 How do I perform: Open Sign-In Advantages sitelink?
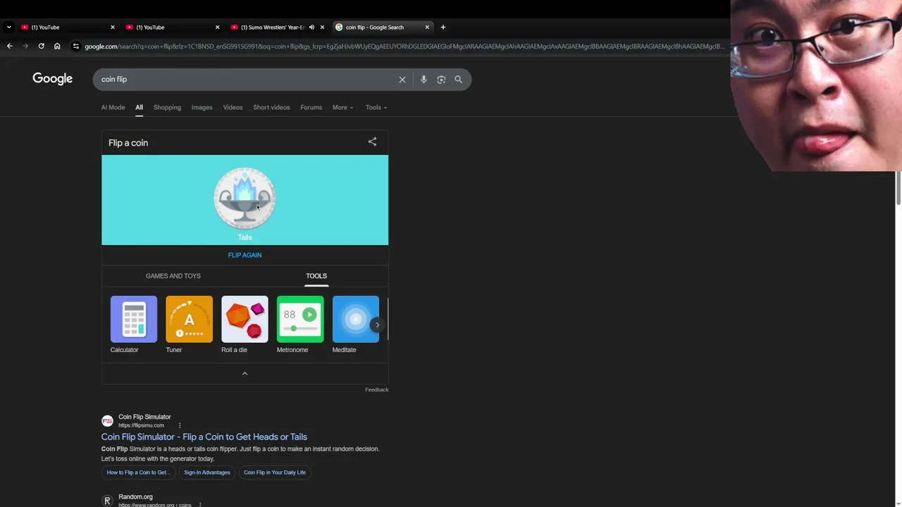[207, 472]
